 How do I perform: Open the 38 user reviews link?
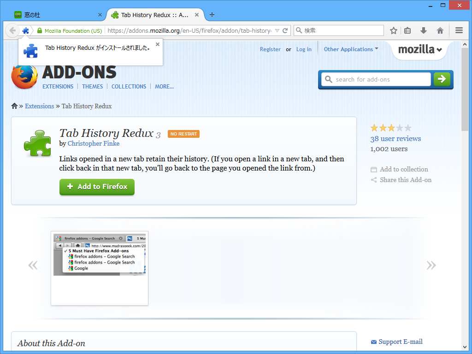point(395,138)
